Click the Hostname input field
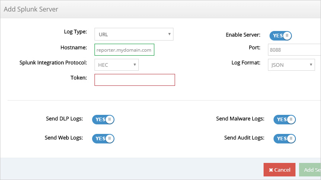The image size is (321, 180). [x=124, y=50]
